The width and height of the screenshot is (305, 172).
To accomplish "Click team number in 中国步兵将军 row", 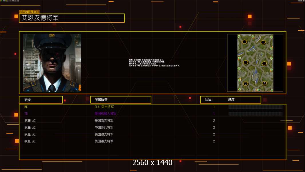I will (x=214, y=127).
